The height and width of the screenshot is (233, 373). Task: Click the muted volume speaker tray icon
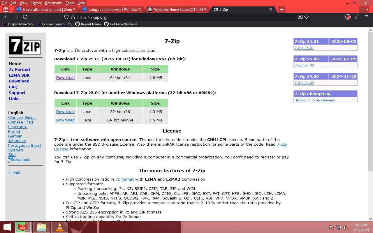(346, 227)
